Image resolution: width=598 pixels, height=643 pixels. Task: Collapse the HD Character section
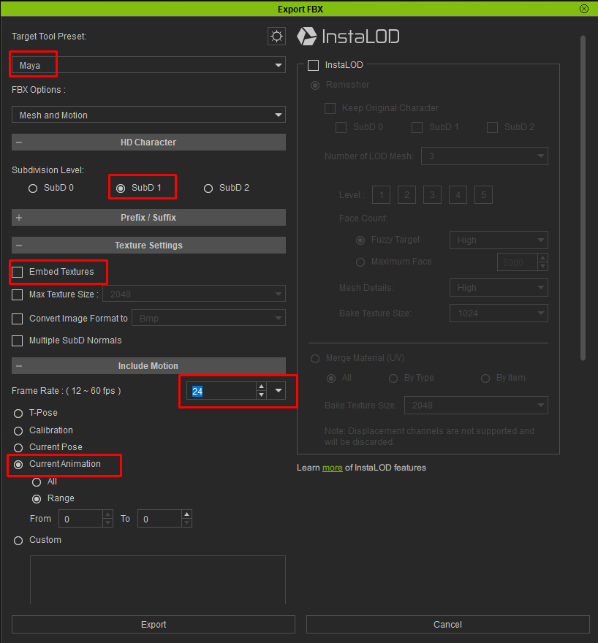point(148,142)
